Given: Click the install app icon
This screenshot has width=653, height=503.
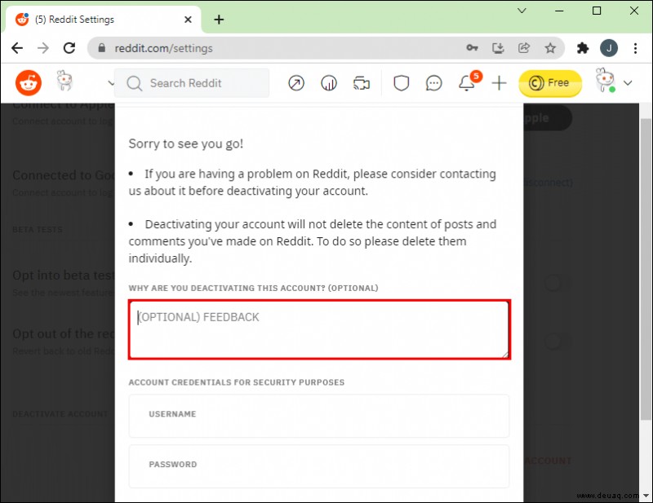Looking at the screenshot, I should tap(498, 48).
